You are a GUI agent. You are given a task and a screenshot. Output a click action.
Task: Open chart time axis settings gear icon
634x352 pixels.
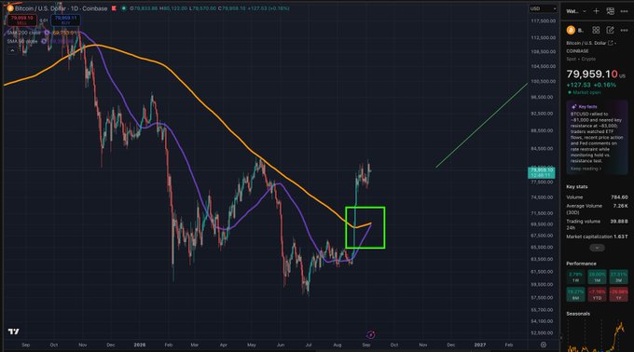point(544,345)
